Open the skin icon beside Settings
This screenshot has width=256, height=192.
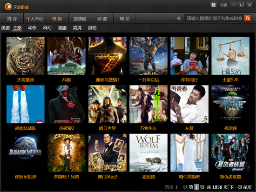pos(213,5)
